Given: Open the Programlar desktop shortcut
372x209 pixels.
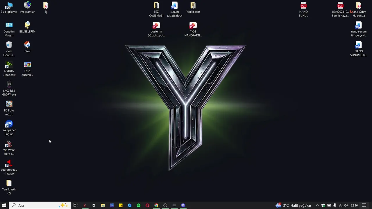Looking at the screenshot, I should click(x=27, y=8).
